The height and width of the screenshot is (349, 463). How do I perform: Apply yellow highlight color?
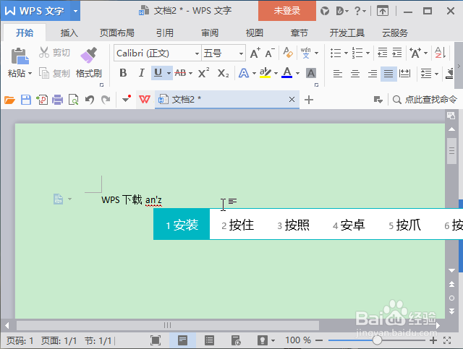266,72
